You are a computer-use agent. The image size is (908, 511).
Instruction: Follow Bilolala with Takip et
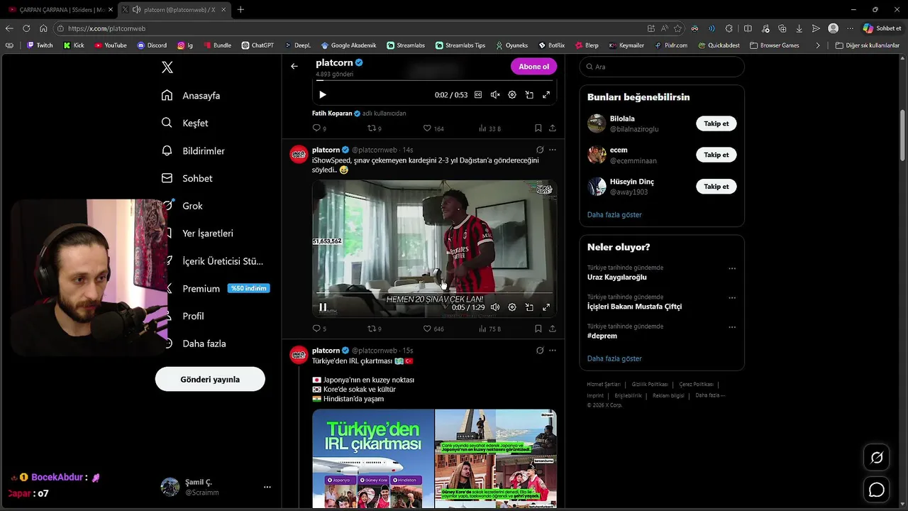[x=716, y=123]
